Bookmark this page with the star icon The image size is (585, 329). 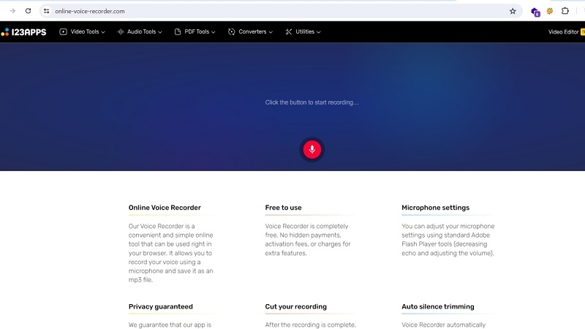513,11
